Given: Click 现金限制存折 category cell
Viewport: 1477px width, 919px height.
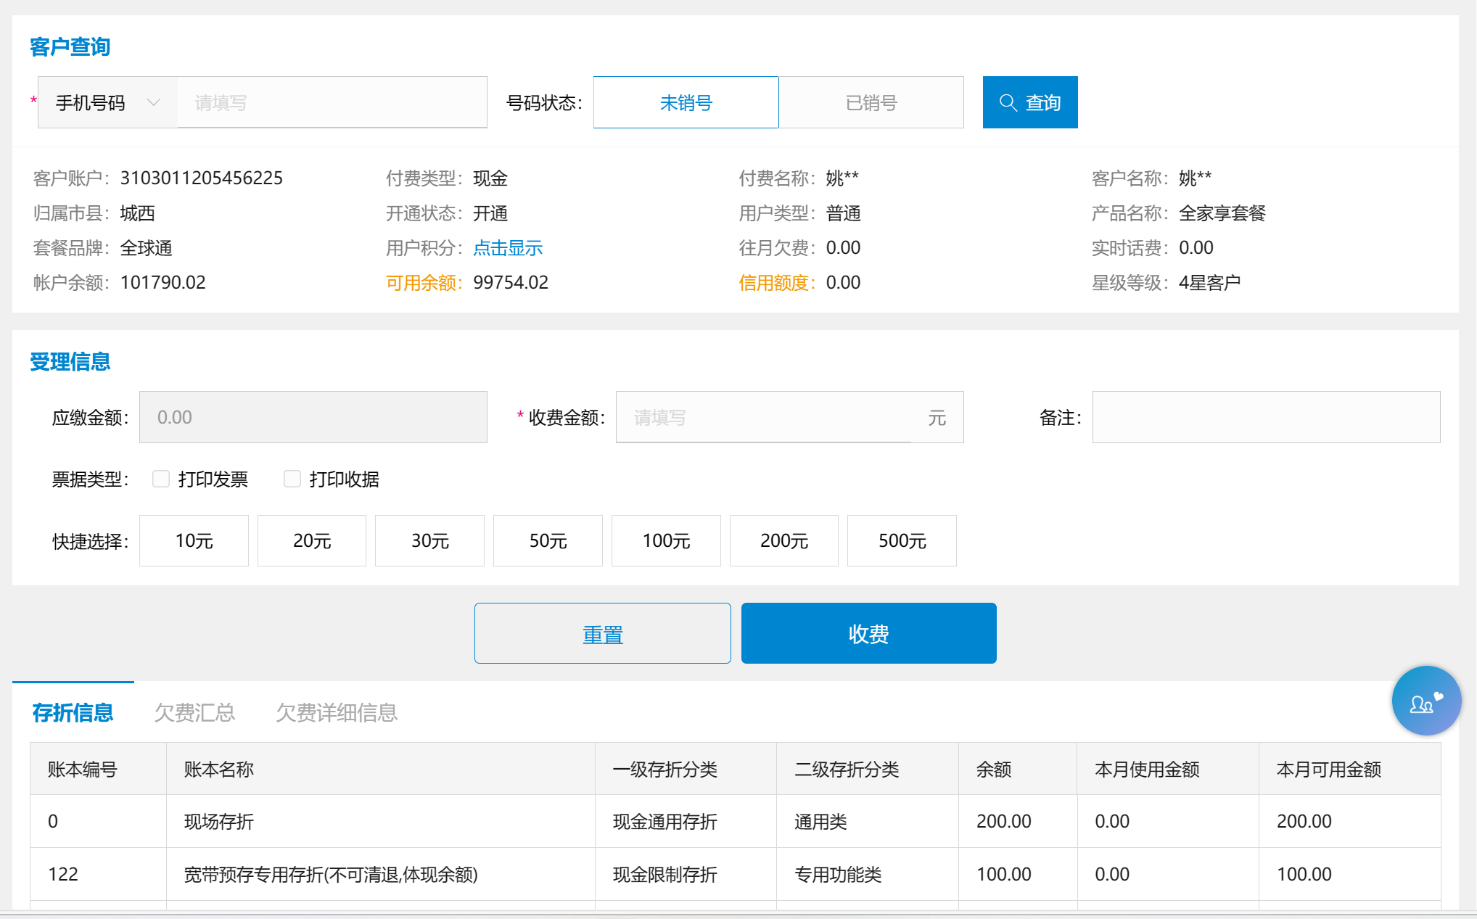Looking at the screenshot, I should pyautogui.click(x=665, y=874).
